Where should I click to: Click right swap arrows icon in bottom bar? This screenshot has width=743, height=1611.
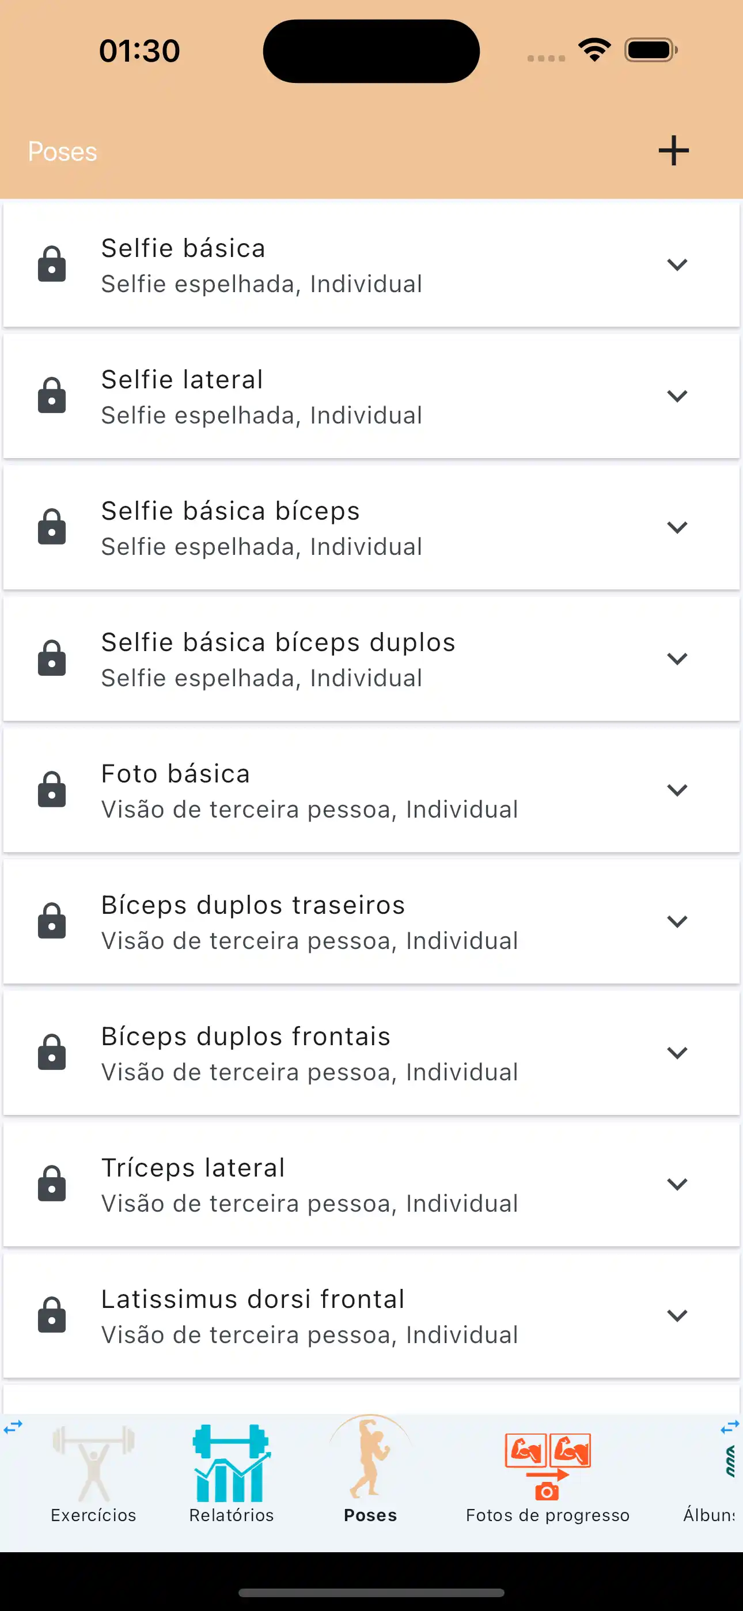pos(729,1428)
